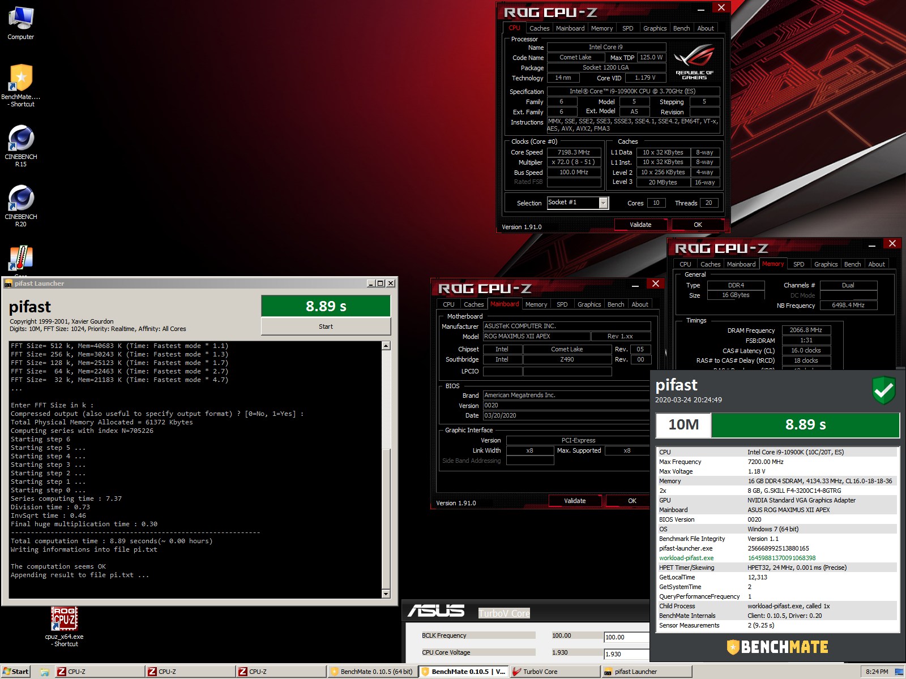The image size is (906, 679).
Task: Open the Computer desktop icon
Action: [21, 24]
